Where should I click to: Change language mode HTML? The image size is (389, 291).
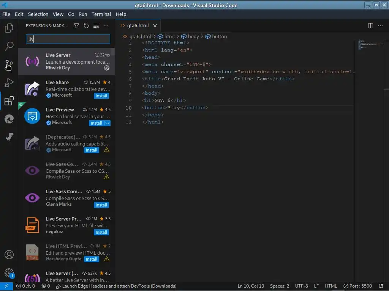(331, 286)
